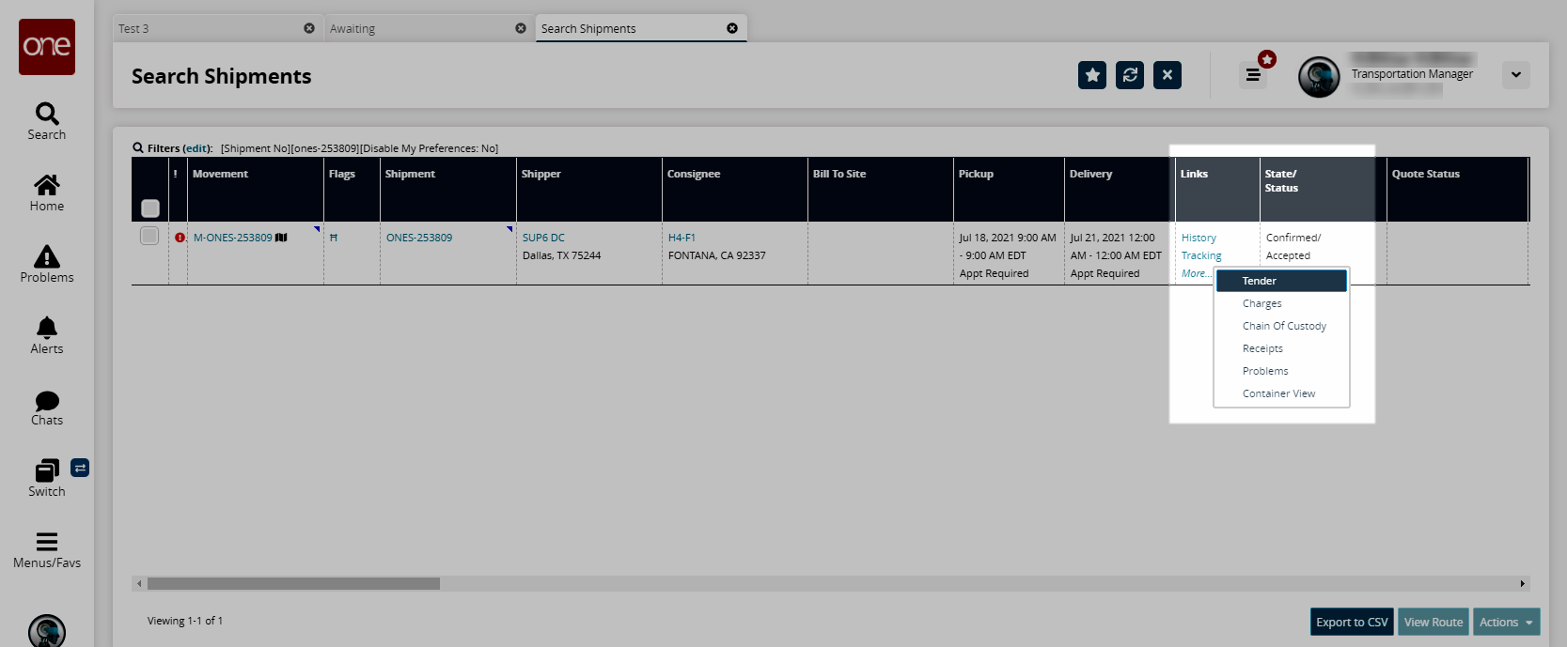Click the refresh icon button
The image size is (1567, 647).
point(1130,75)
